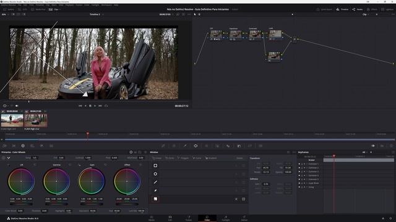The image size is (396, 222).
Task: Open the Blur palette
Action: point(228,146)
